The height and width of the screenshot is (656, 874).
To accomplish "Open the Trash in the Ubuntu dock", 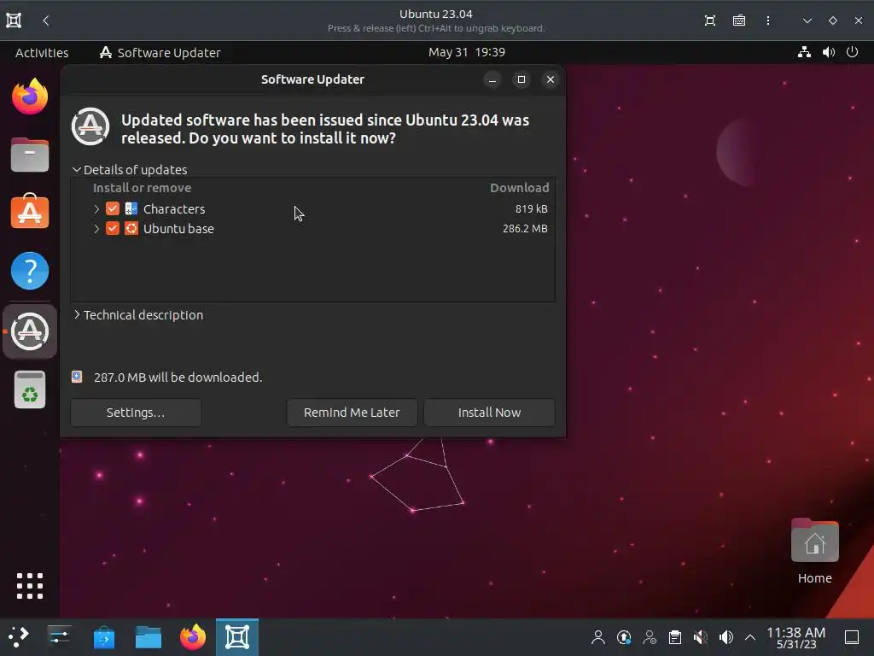I will click(30, 389).
